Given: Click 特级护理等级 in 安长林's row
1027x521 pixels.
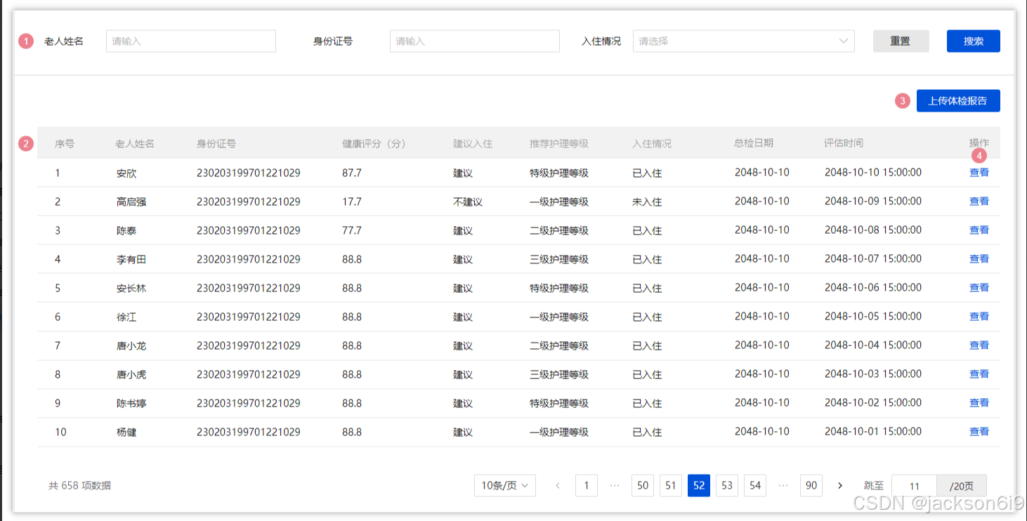Looking at the screenshot, I should [559, 288].
